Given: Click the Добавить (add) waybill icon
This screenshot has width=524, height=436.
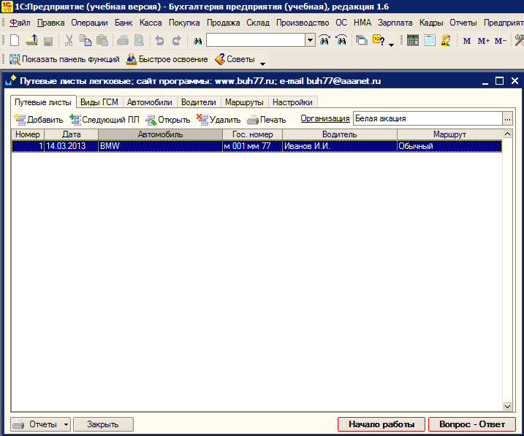Looking at the screenshot, I should point(39,119).
